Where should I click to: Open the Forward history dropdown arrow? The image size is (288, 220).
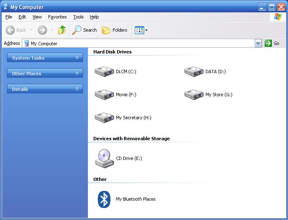point(52,30)
